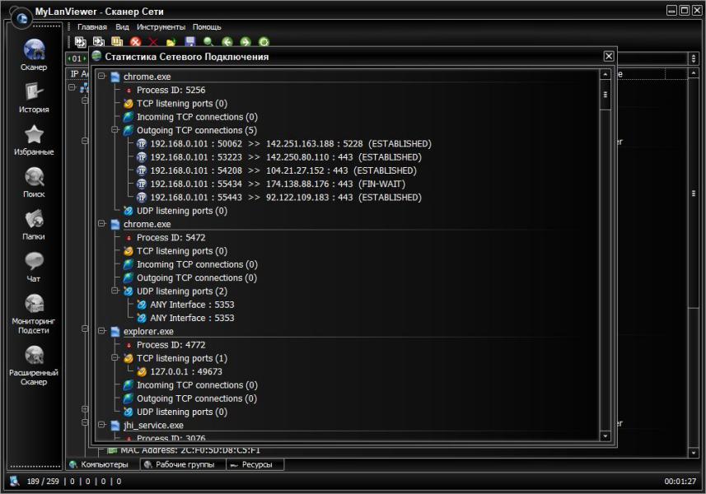Image resolution: width=706 pixels, height=494 pixels.
Task: Open the История sidebar section
Action: [x=34, y=96]
